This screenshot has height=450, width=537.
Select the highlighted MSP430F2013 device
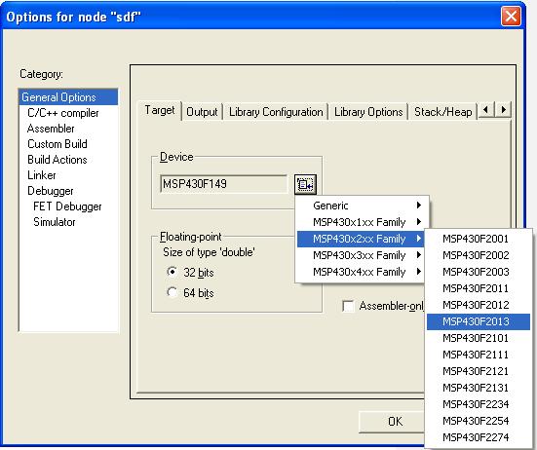point(479,321)
